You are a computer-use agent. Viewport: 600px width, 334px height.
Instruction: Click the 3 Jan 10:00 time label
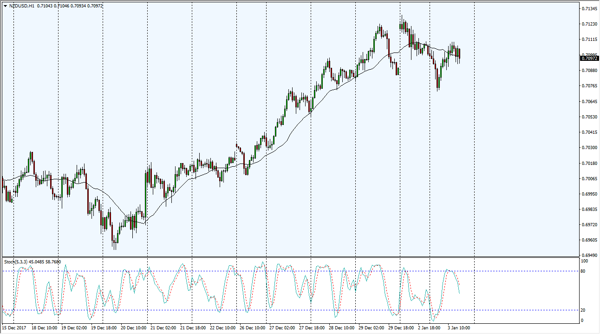pyautogui.click(x=460, y=328)
